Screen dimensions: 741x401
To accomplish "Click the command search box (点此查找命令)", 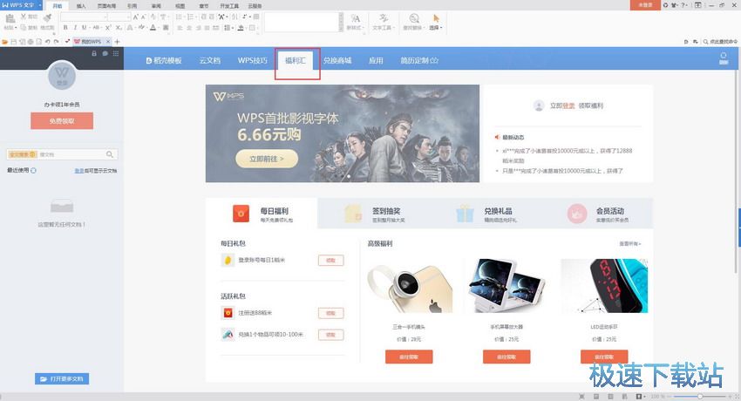I will click(720, 42).
